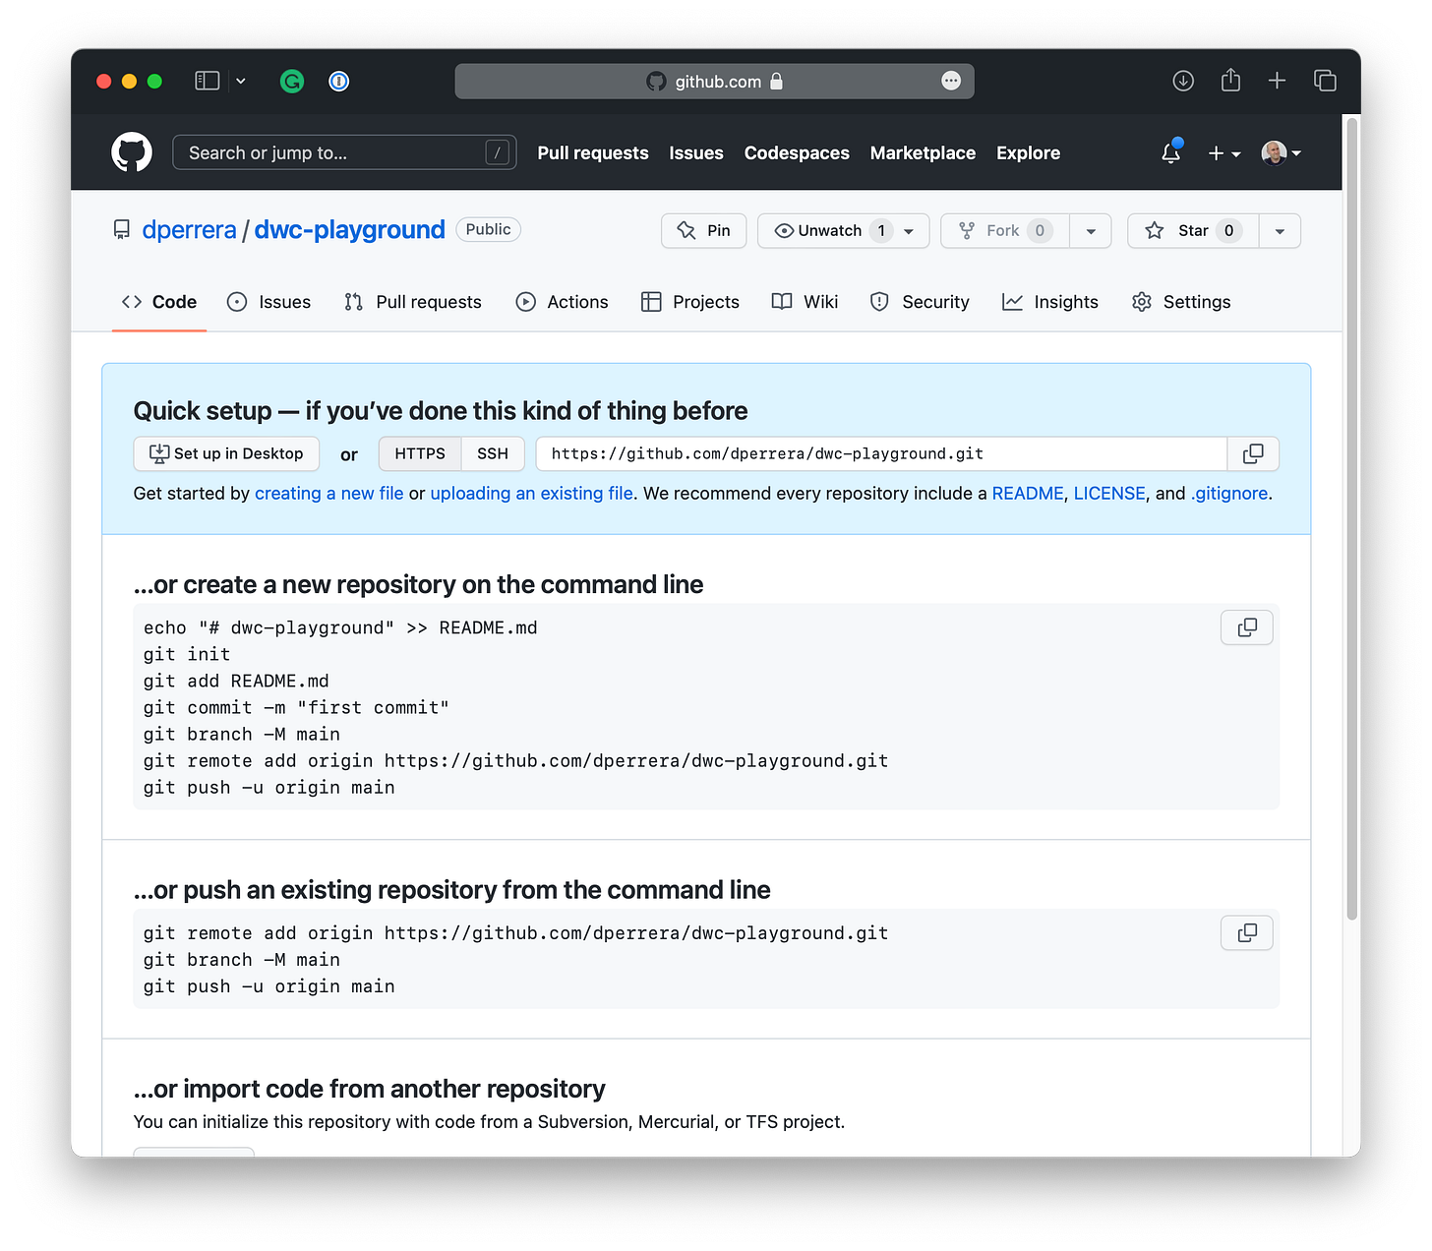The image size is (1432, 1251).
Task: Open the dwc-playground repository link
Action: (x=350, y=230)
